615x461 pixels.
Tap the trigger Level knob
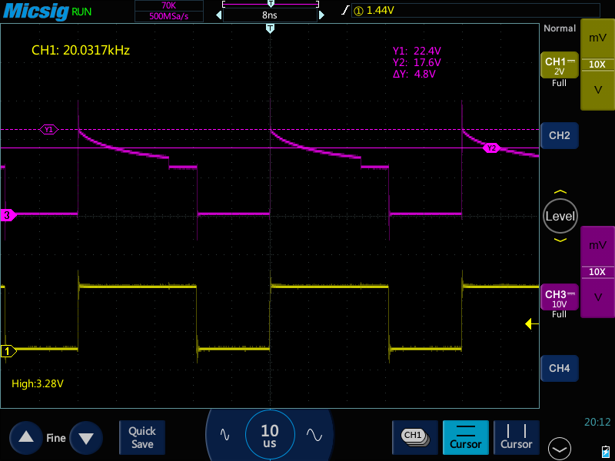560,216
